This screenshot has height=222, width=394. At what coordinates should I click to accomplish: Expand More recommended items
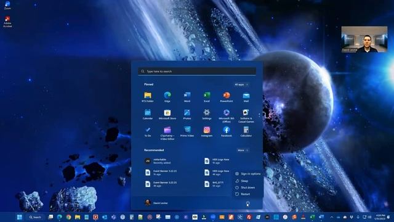[243, 150]
